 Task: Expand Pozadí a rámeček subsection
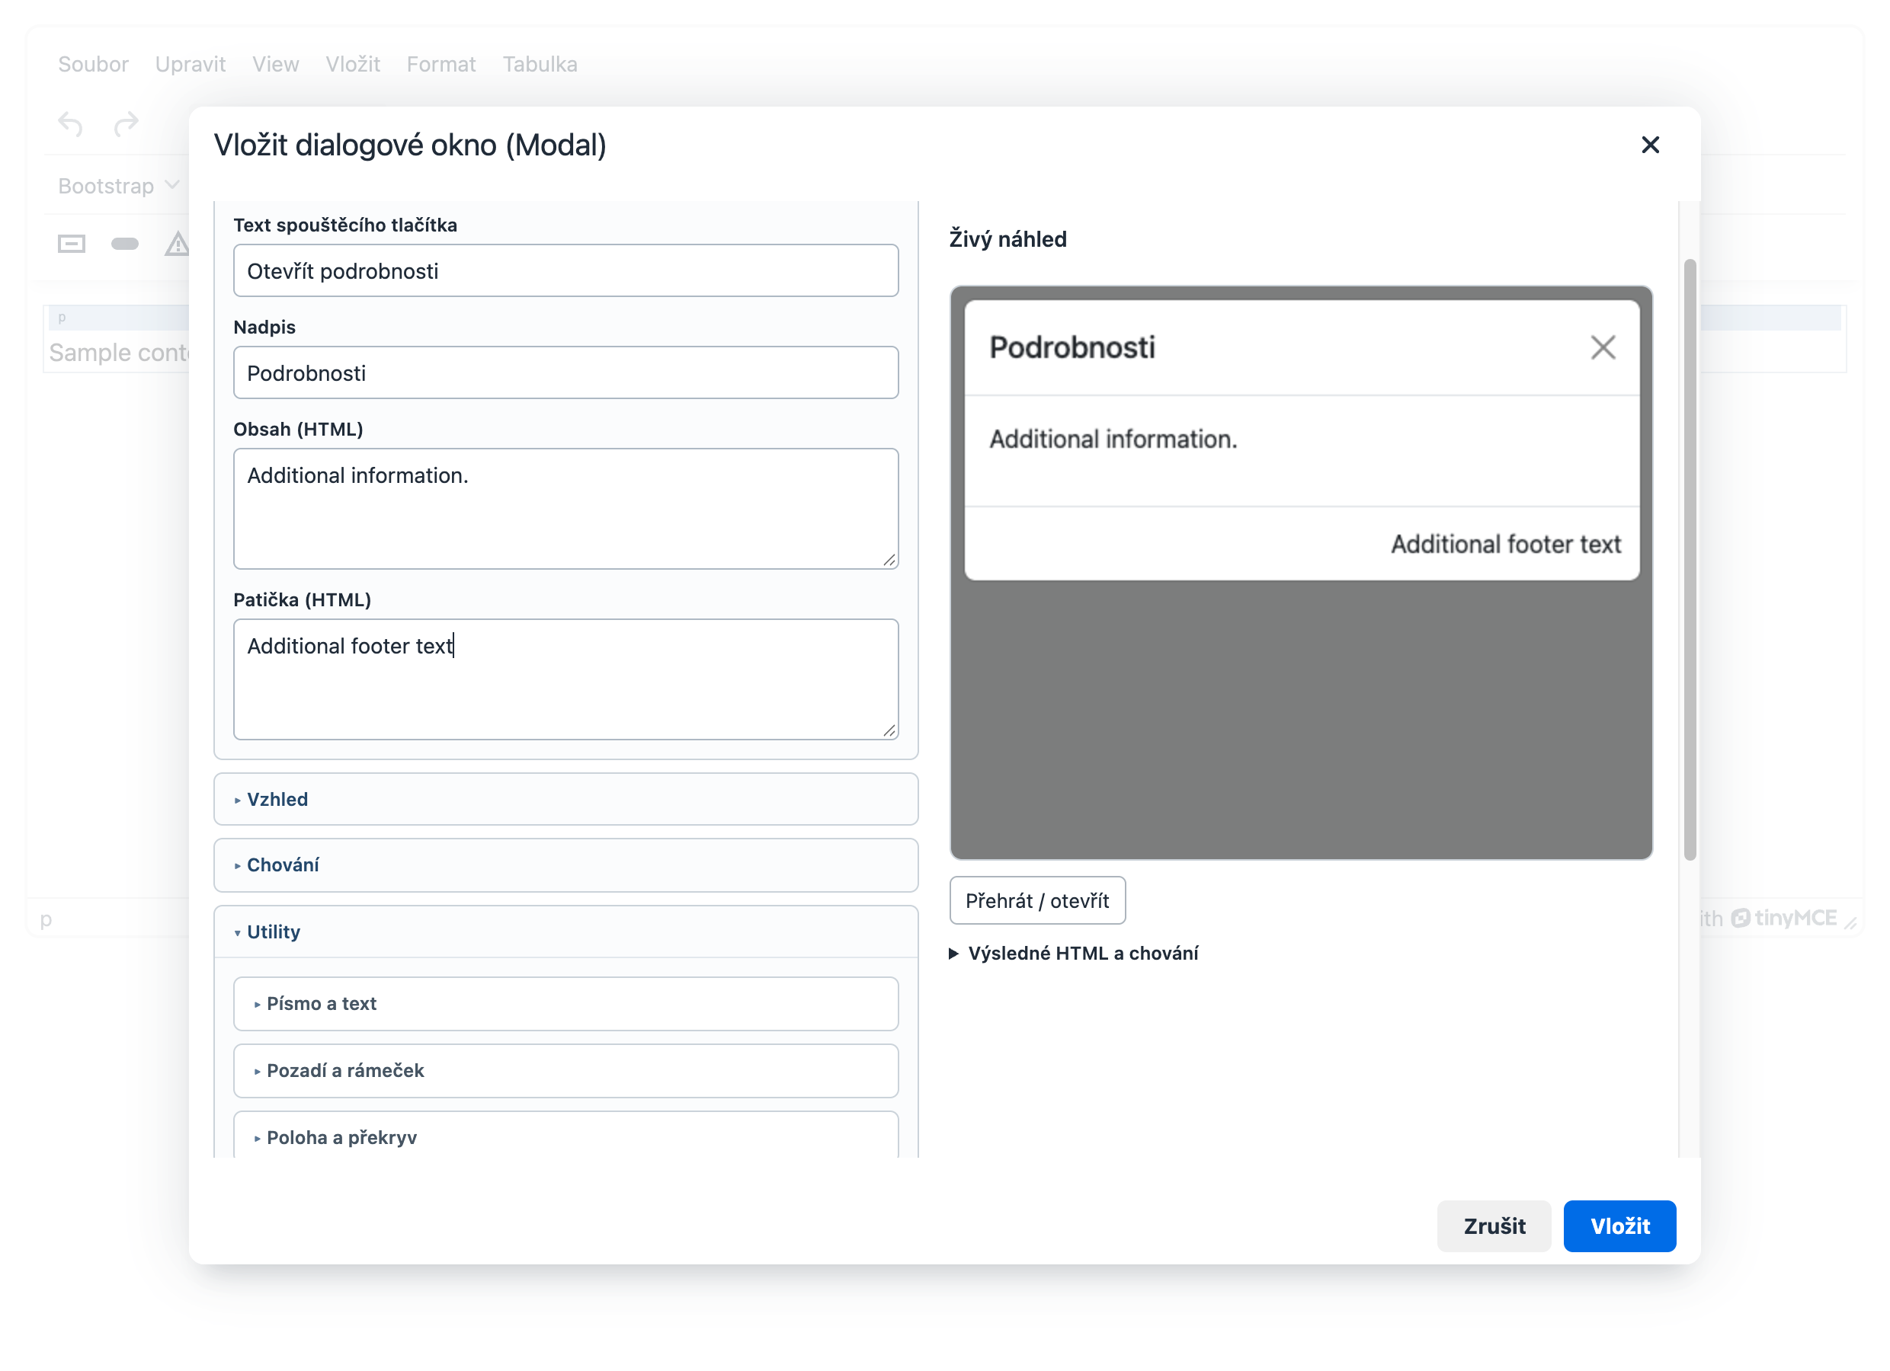click(x=565, y=1069)
